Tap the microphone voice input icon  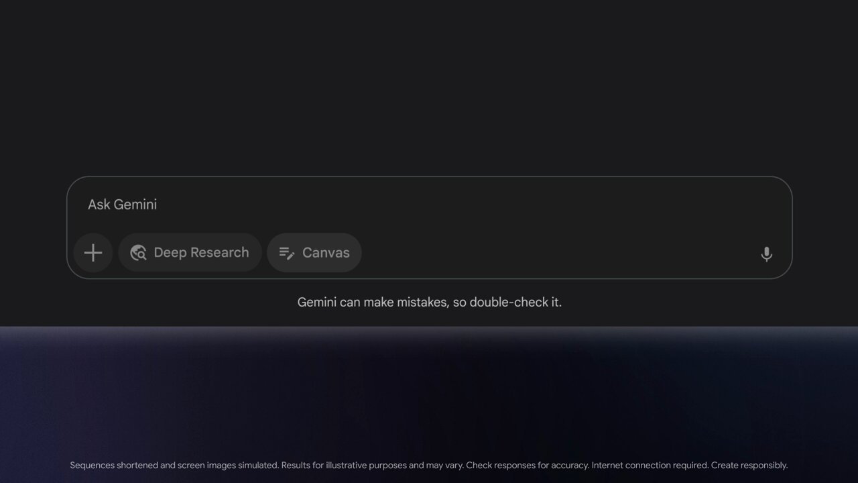(x=767, y=254)
